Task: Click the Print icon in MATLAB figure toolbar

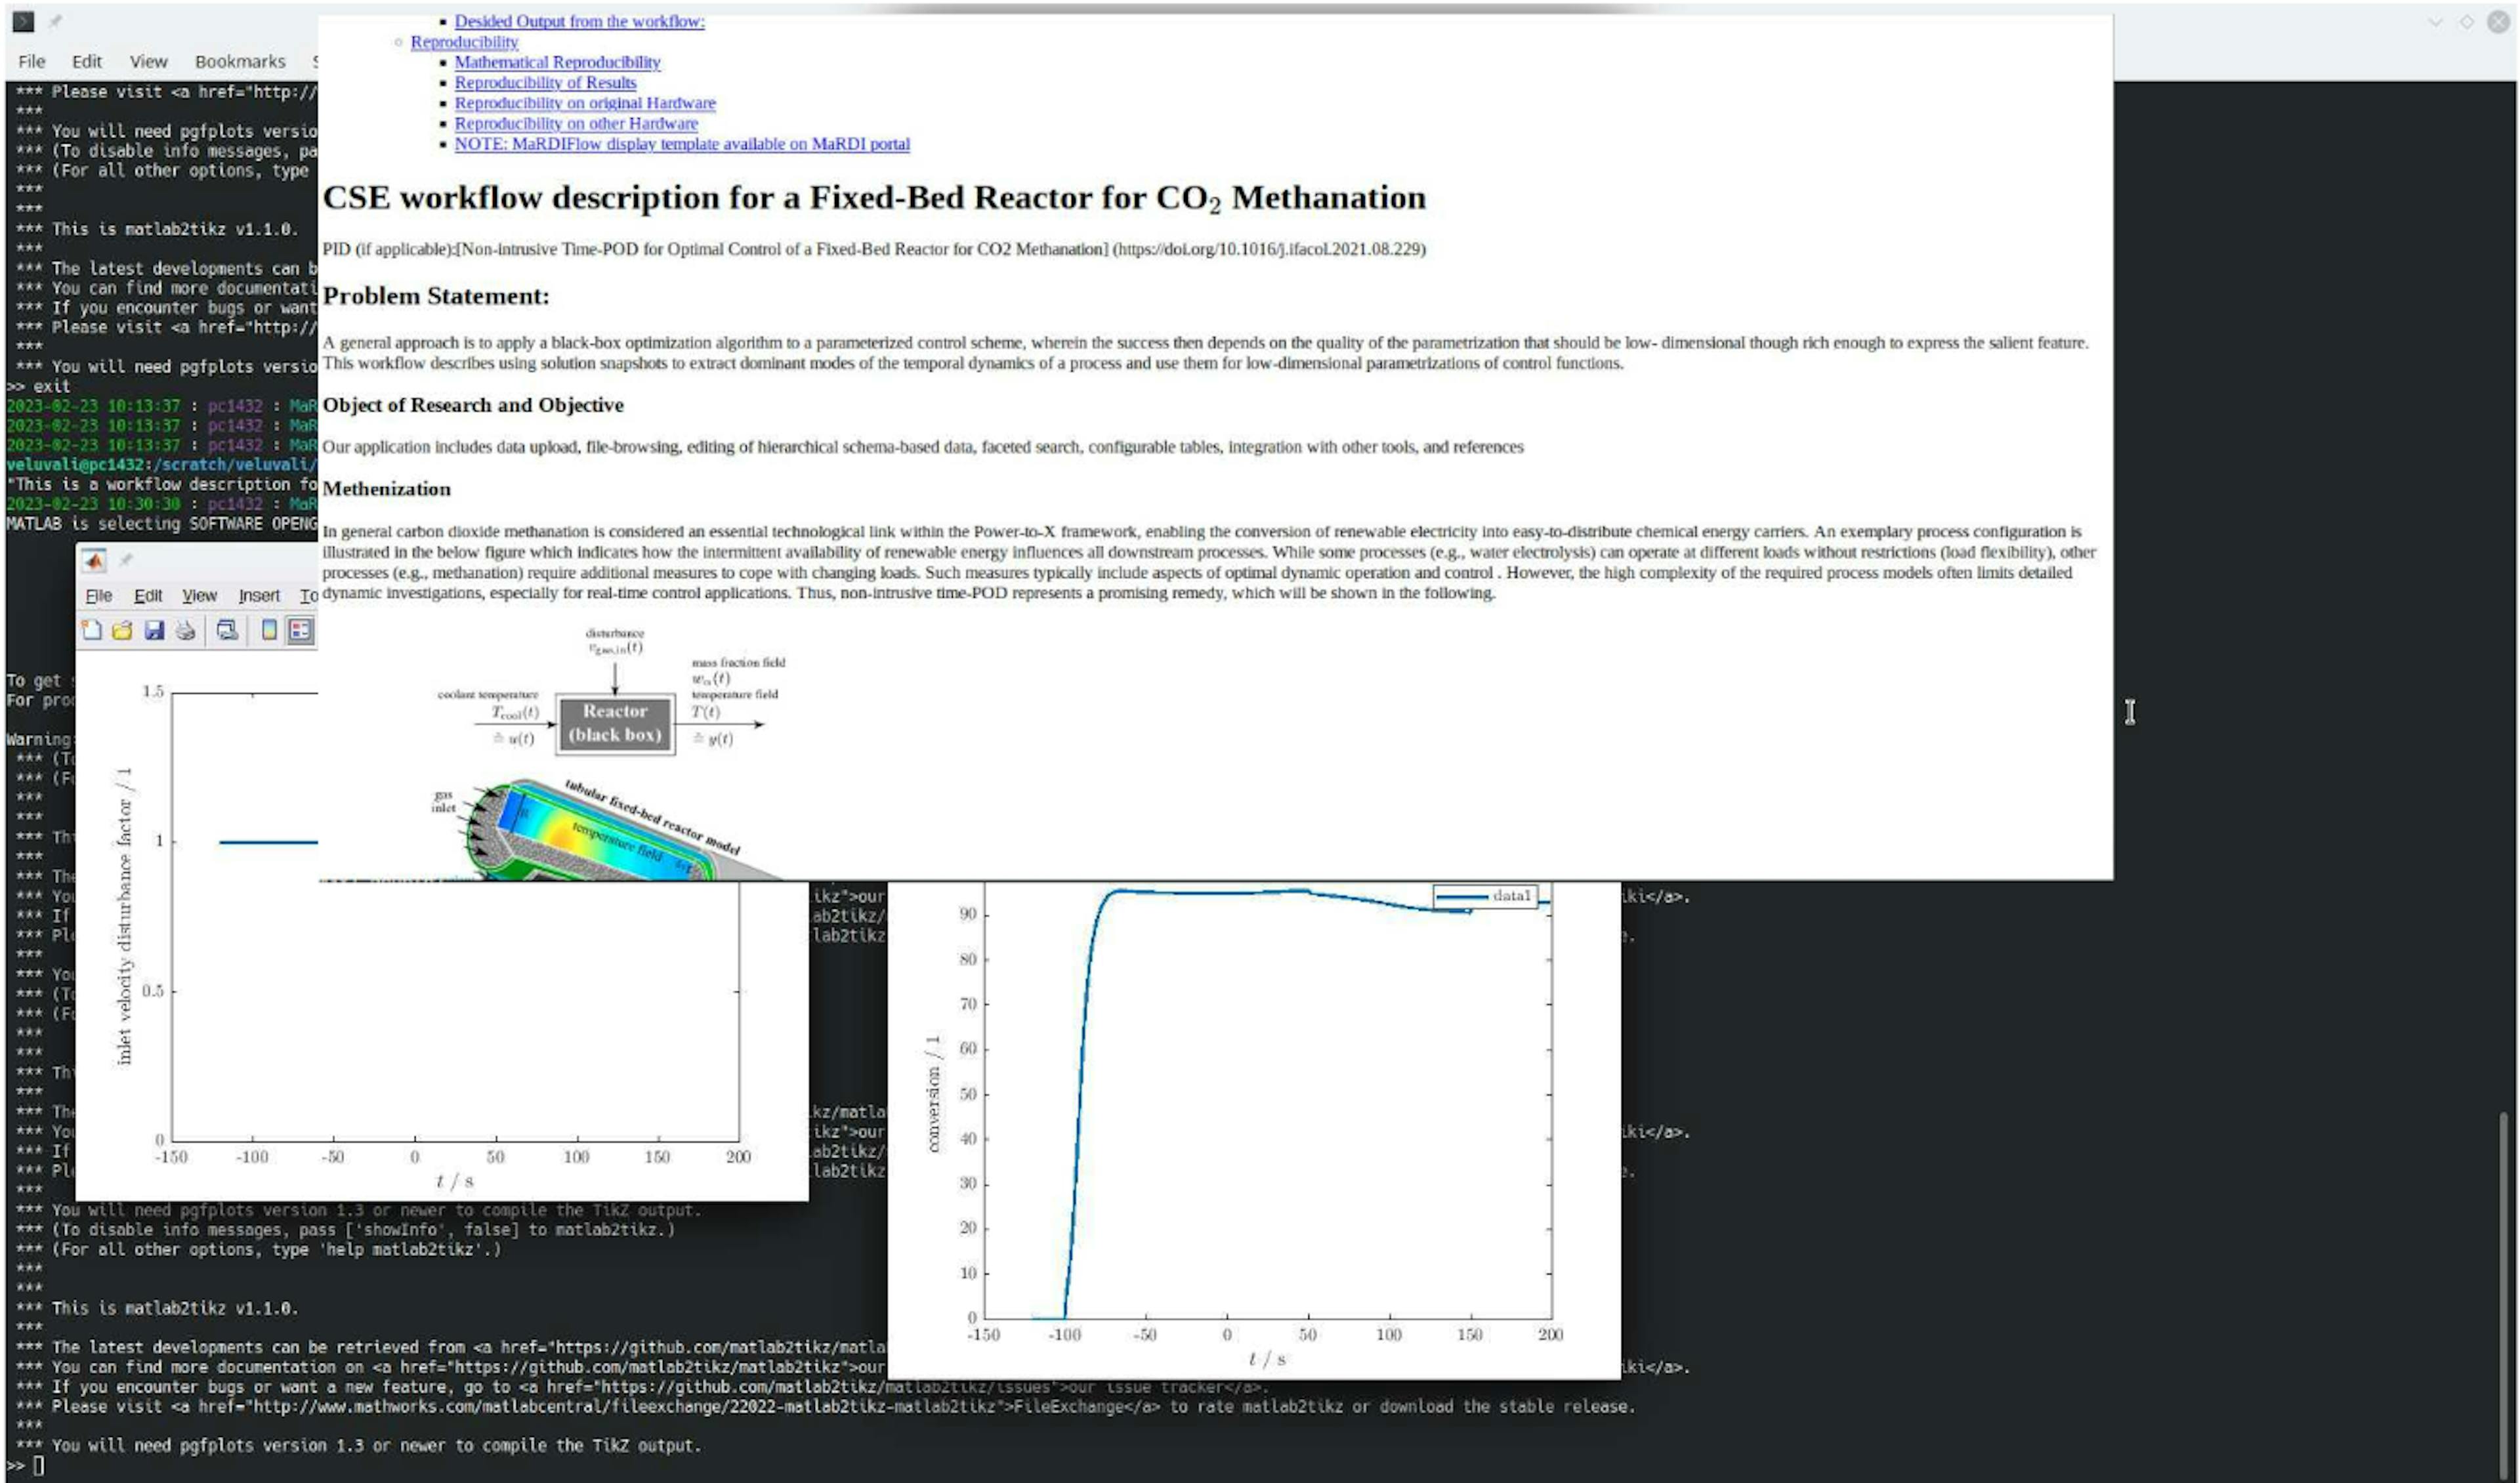Action: click(x=185, y=630)
